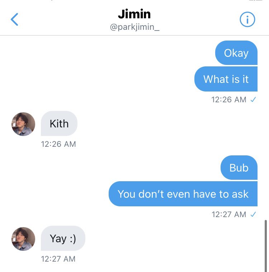The width and height of the screenshot is (269, 272).
Task: Tap the 12:26 AM timestamp under Kith
Action: click(58, 144)
